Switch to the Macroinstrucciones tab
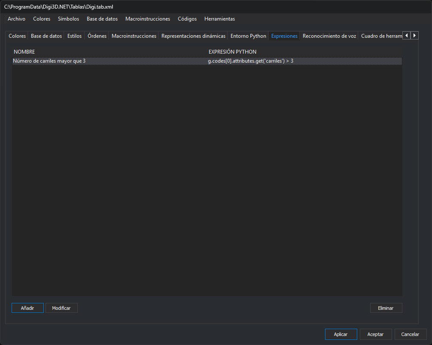 [x=134, y=36]
